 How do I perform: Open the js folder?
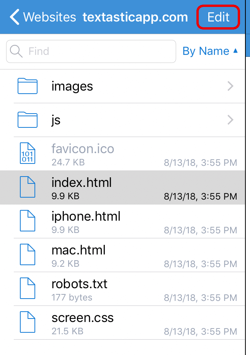tap(123, 120)
